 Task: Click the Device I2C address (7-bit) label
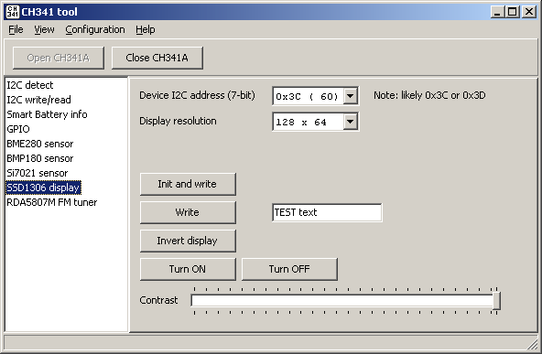pyautogui.click(x=197, y=95)
